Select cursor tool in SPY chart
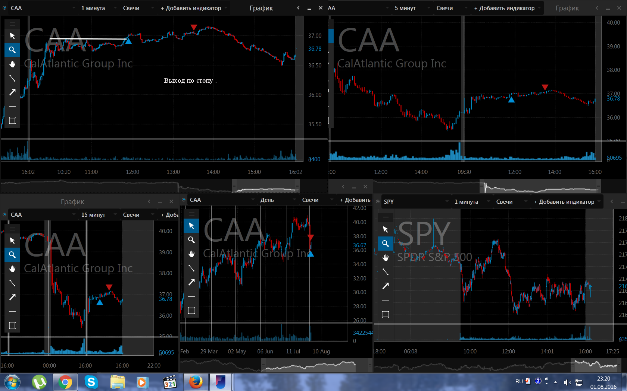 point(386,229)
